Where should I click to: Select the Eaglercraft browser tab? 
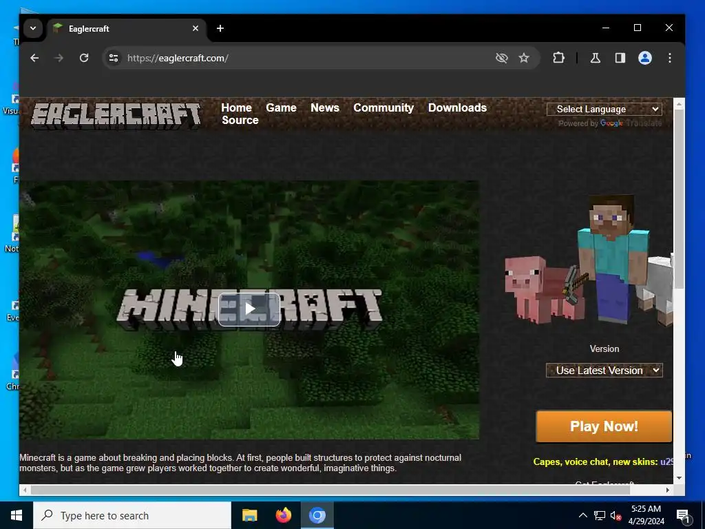tap(126, 29)
